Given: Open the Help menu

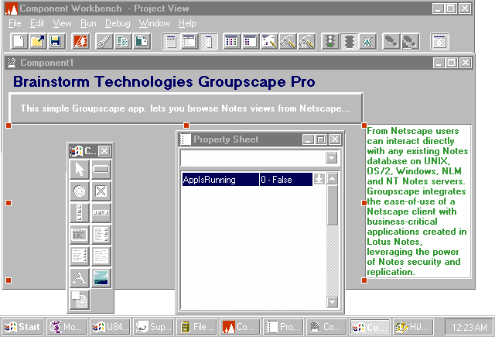Looking at the screenshot, I should click(x=187, y=23).
